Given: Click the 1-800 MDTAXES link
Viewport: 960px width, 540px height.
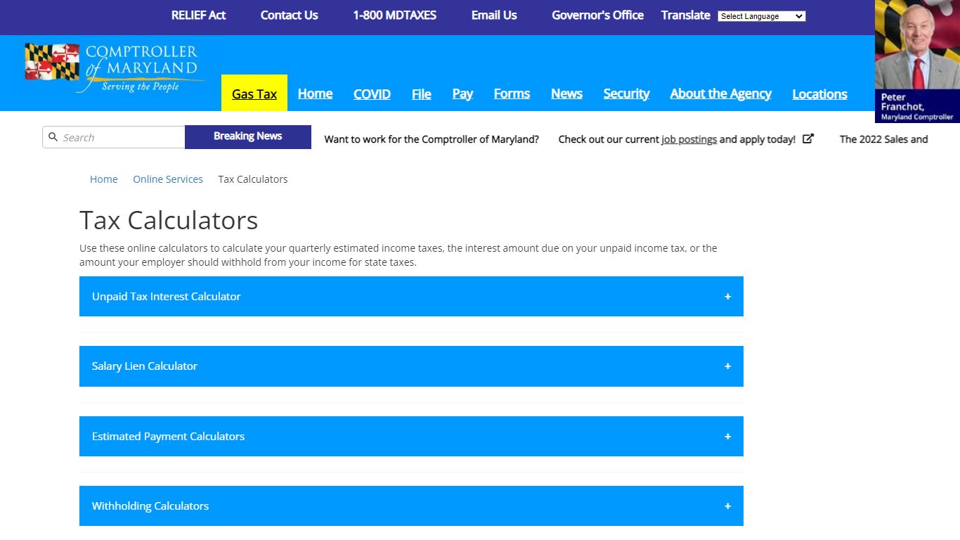Looking at the screenshot, I should 394,15.
